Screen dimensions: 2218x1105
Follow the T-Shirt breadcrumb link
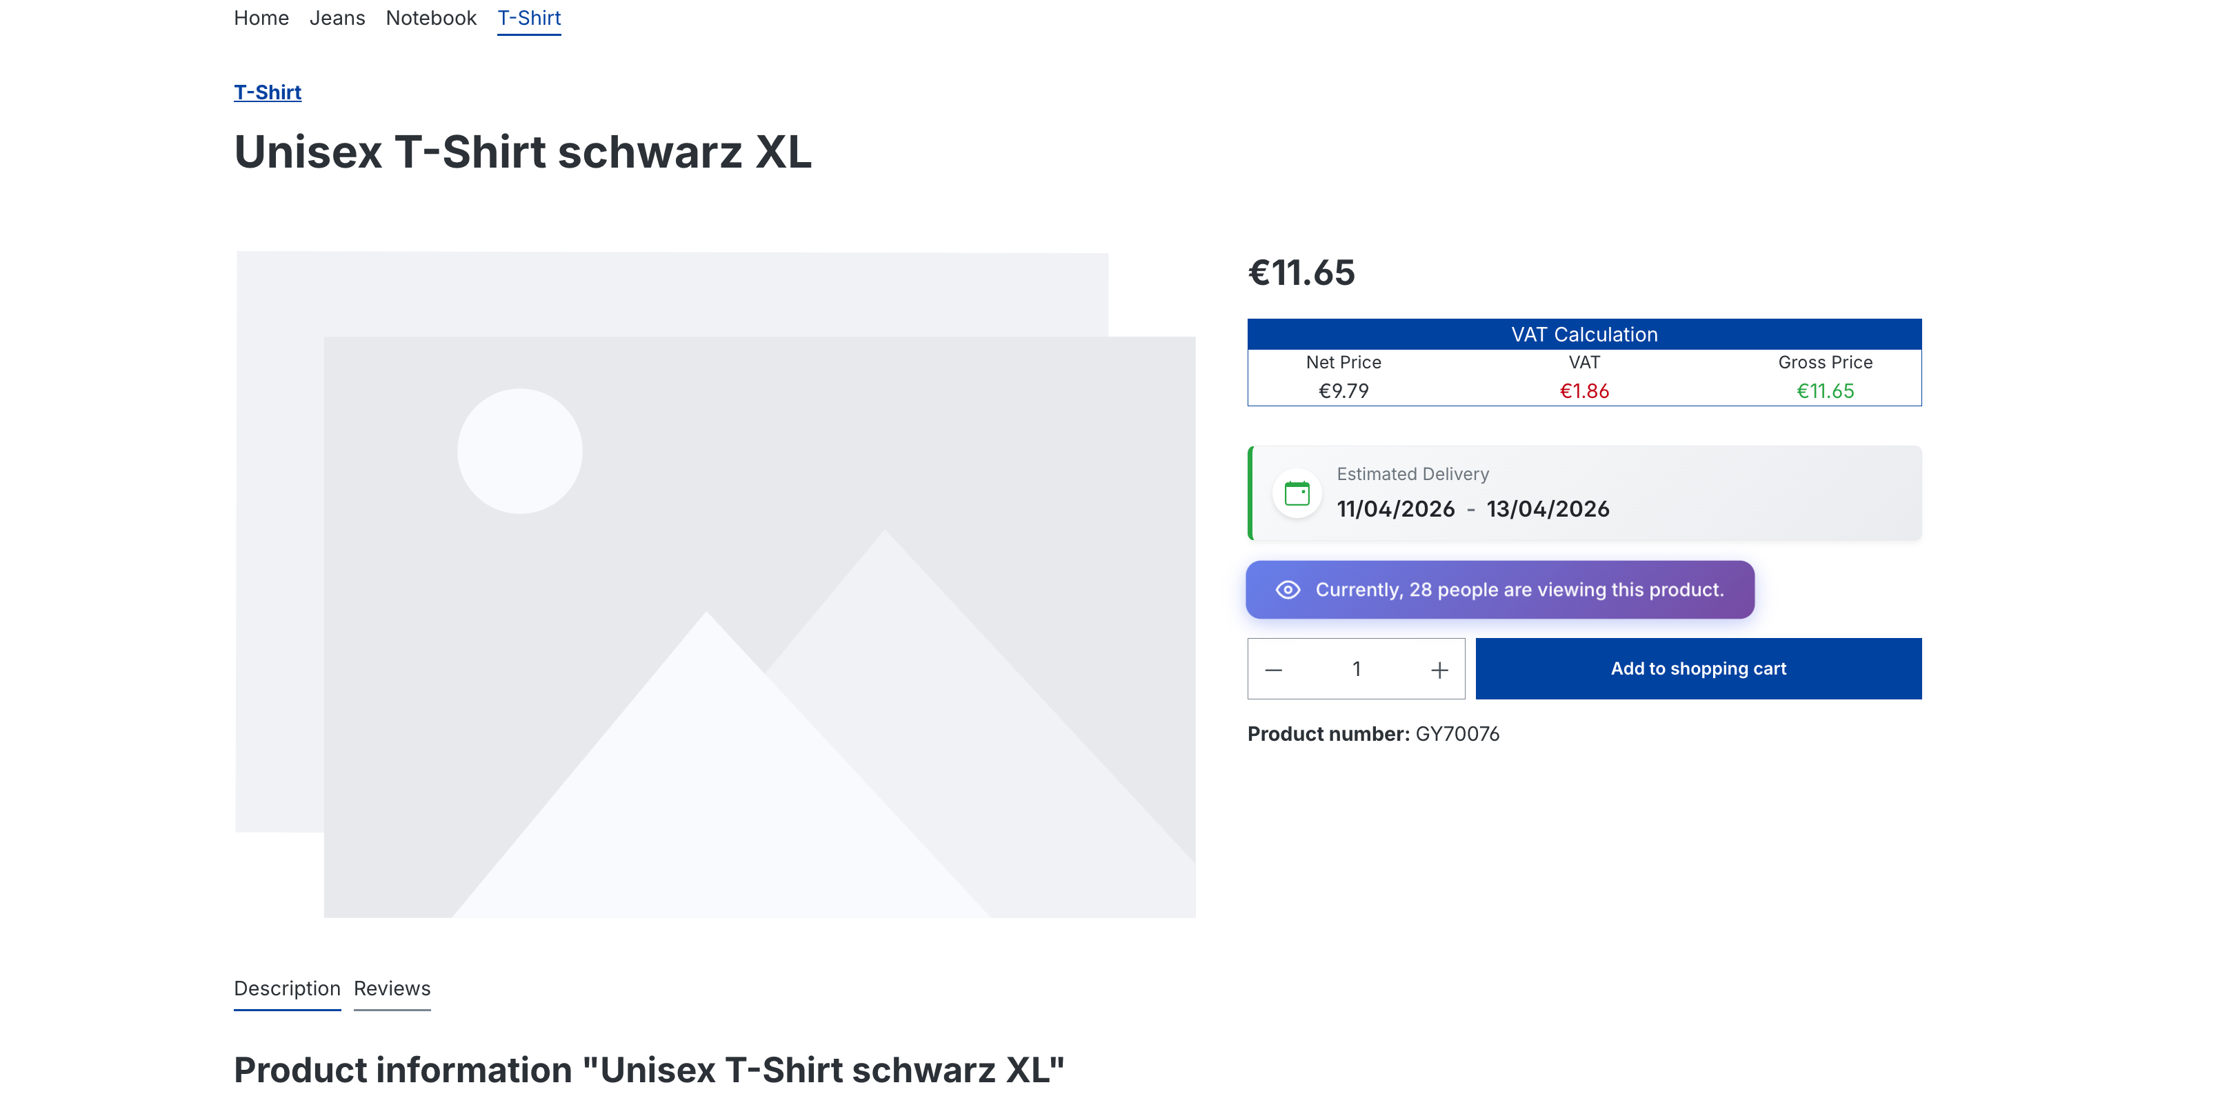[267, 92]
